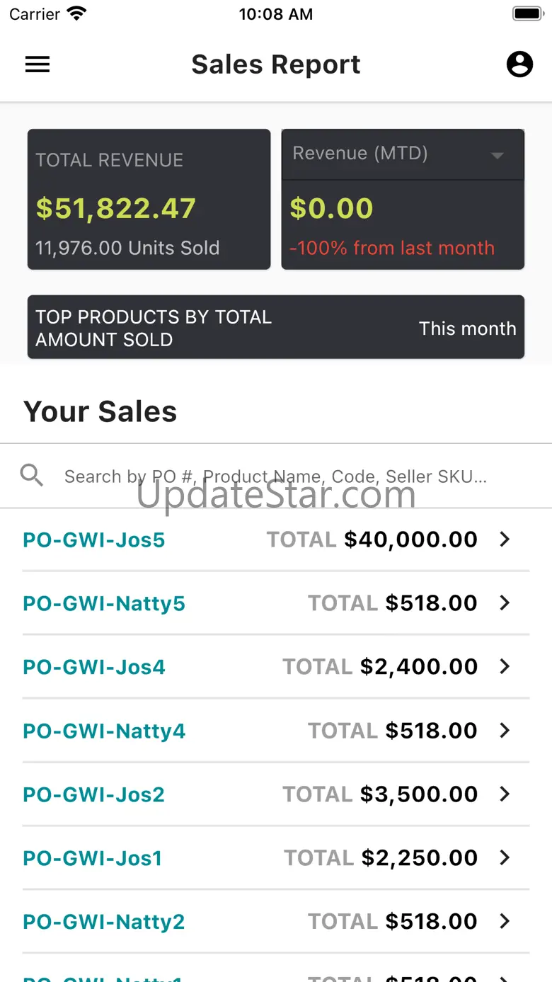Image resolution: width=552 pixels, height=982 pixels.
Task: Open chevron for PO-GWI-Jos5 row
Action: (505, 539)
